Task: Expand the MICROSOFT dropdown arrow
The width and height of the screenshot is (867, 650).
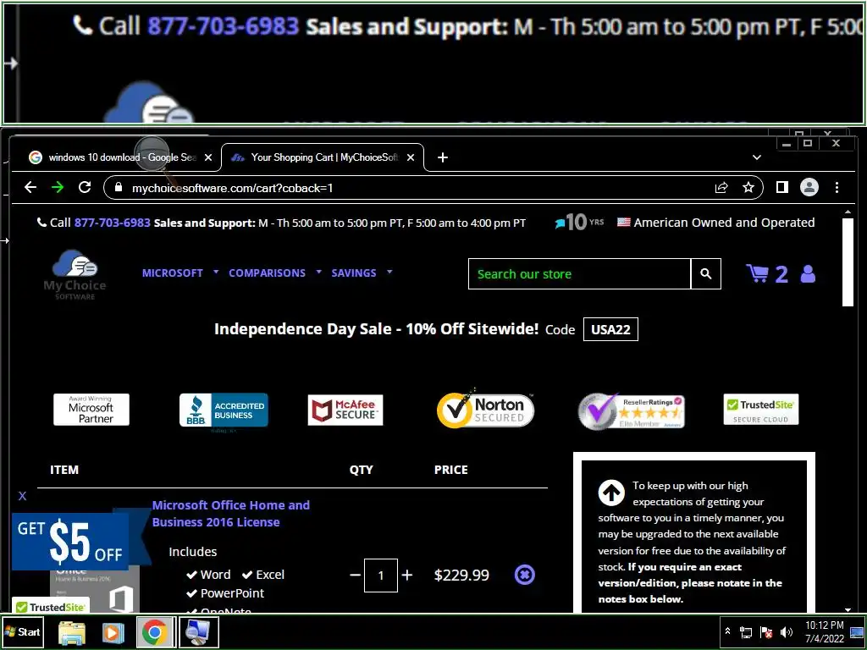Action: click(216, 272)
